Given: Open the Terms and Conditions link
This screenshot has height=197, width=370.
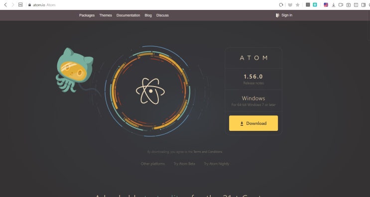Looking at the screenshot, I should [208, 152].
